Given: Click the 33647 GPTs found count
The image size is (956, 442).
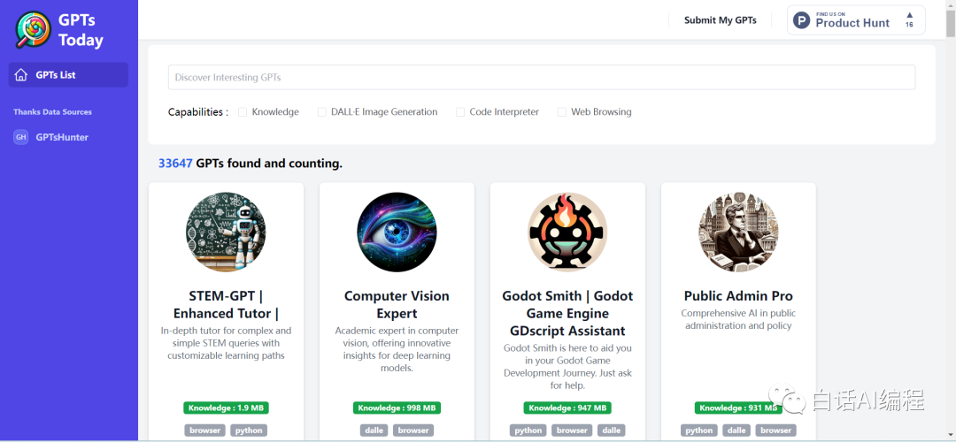Looking at the screenshot, I should tap(175, 164).
